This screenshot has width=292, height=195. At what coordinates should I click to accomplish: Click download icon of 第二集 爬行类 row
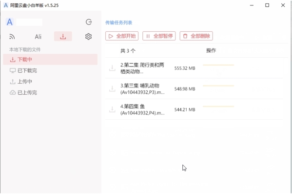(112, 68)
